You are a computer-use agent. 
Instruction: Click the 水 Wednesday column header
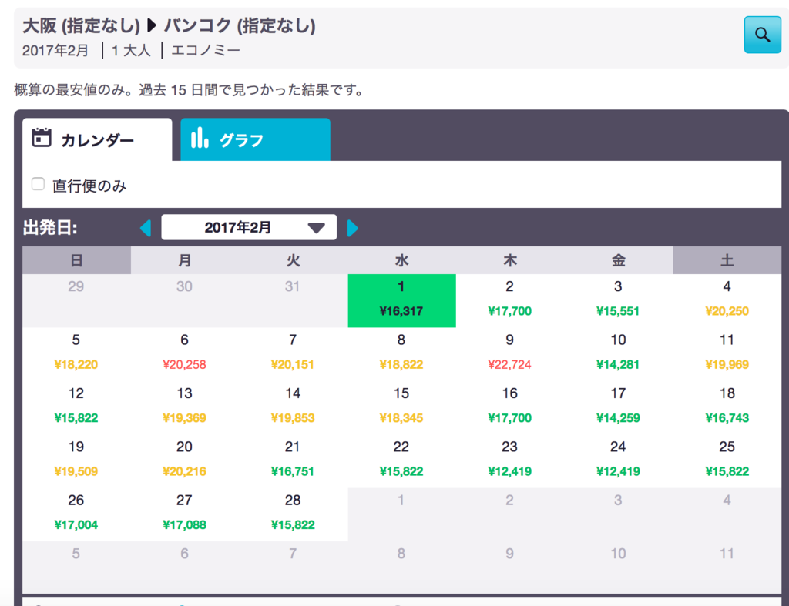(401, 260)
